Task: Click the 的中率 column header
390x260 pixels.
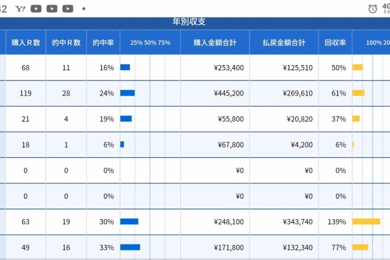Action: 103,42
